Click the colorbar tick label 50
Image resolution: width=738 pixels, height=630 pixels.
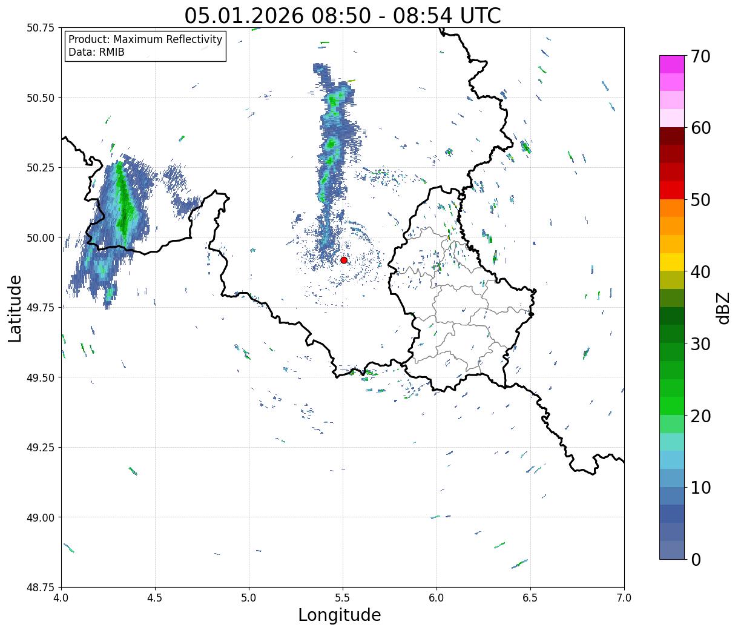point(700,200)
